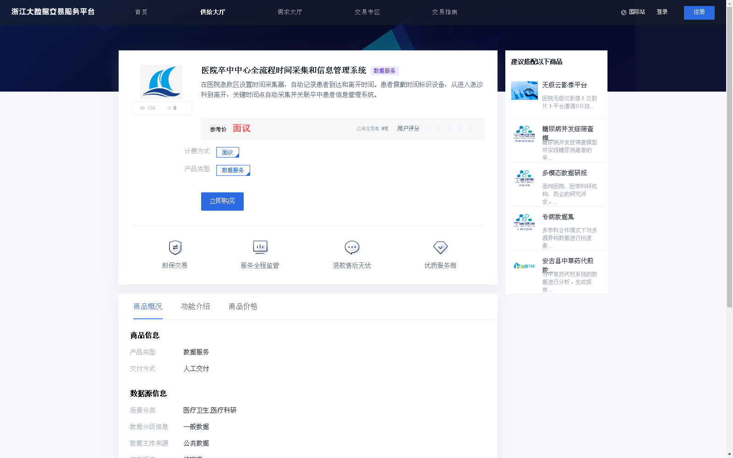Open 无极云影像平台 product title link
The width and height of the screenshot is (733, 458).
click(564, 85)
